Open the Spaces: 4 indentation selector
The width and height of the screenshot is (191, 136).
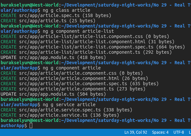[160, 132]
